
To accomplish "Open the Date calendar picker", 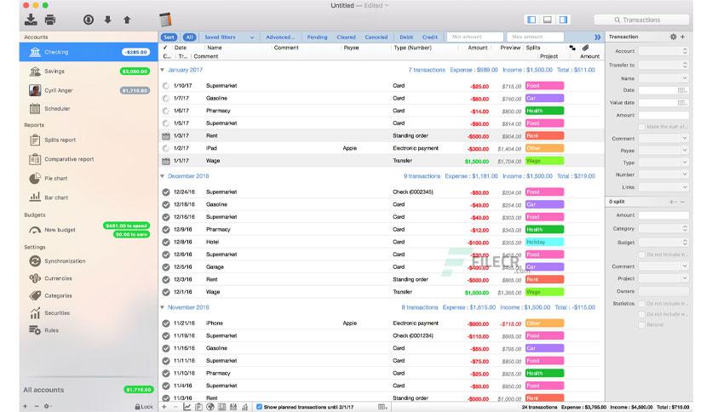I will [682, 90].
